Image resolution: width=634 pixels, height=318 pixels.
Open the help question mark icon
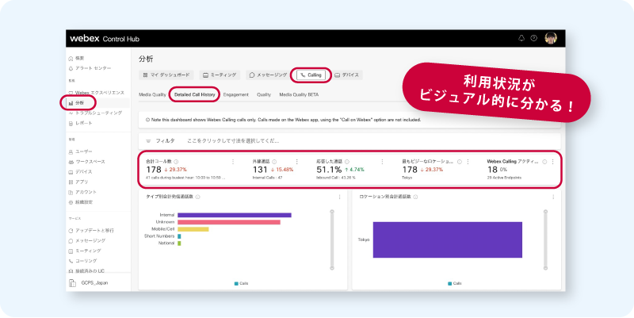[x=533, y=38]
